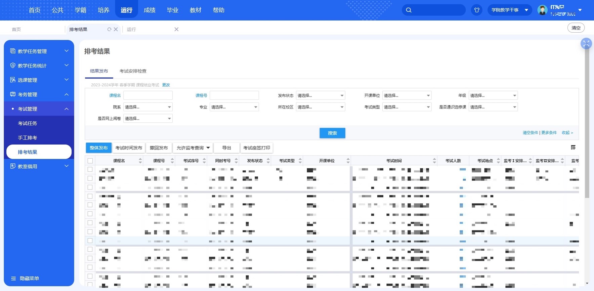Open the 院系 dropdown
Image resolution: width=594 pixels, height=291 pixels.
click(x=148, y=107)
